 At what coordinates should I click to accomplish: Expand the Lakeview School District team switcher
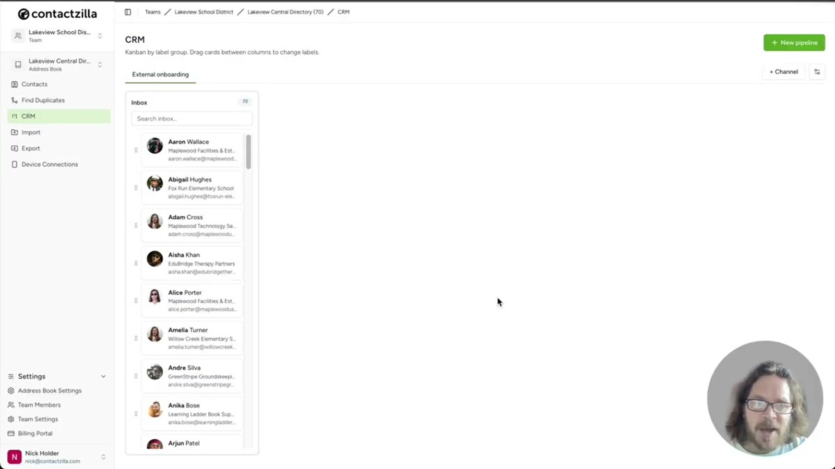tap(100, 36)
